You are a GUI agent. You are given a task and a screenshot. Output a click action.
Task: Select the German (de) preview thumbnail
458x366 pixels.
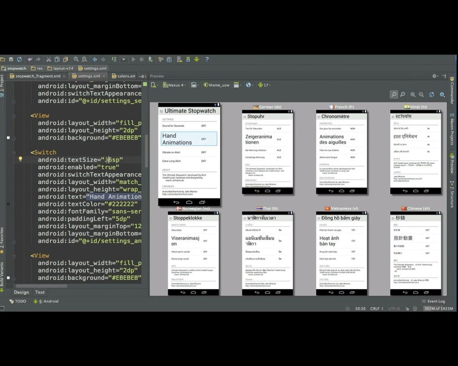coord(267,152)
